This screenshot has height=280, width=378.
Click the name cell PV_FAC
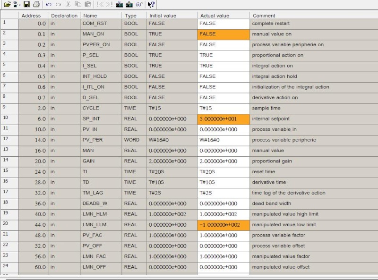pos(101,236)
